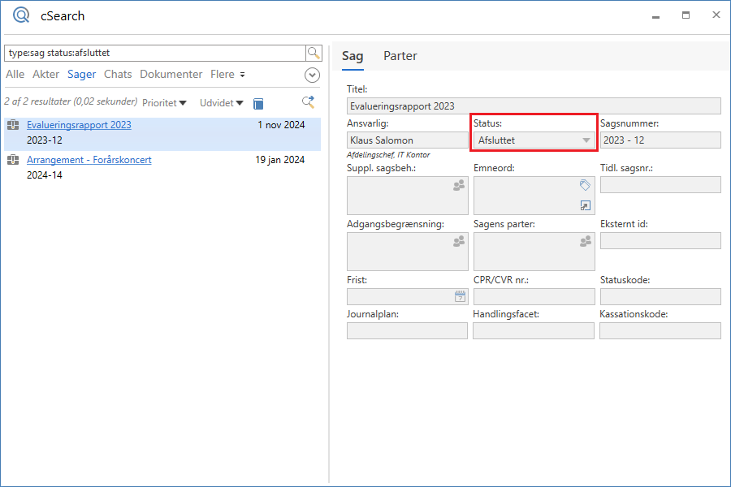The image size is (731, 487).
Task: Click the people icon in Suppl. sagsbeh. field
Action: tap(460, 186)
